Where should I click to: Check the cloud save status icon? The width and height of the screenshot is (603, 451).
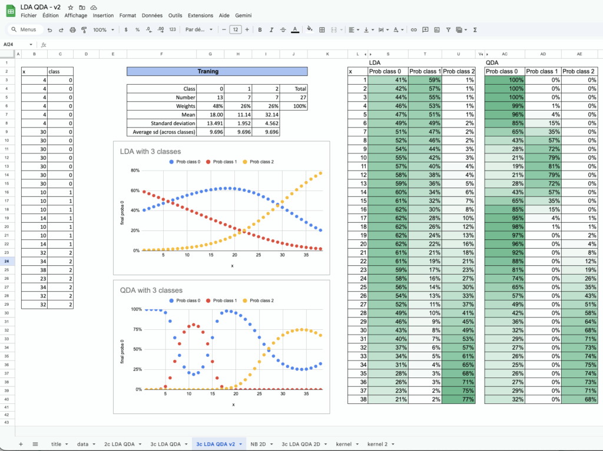pos(94,7)
